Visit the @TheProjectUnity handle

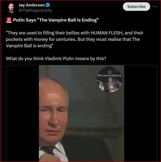click(x=35, y=10)
